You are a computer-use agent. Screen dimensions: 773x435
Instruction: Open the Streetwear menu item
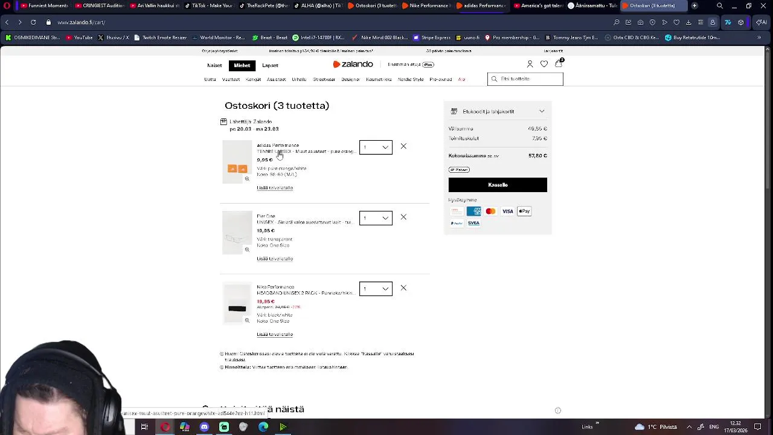[324, 79]
